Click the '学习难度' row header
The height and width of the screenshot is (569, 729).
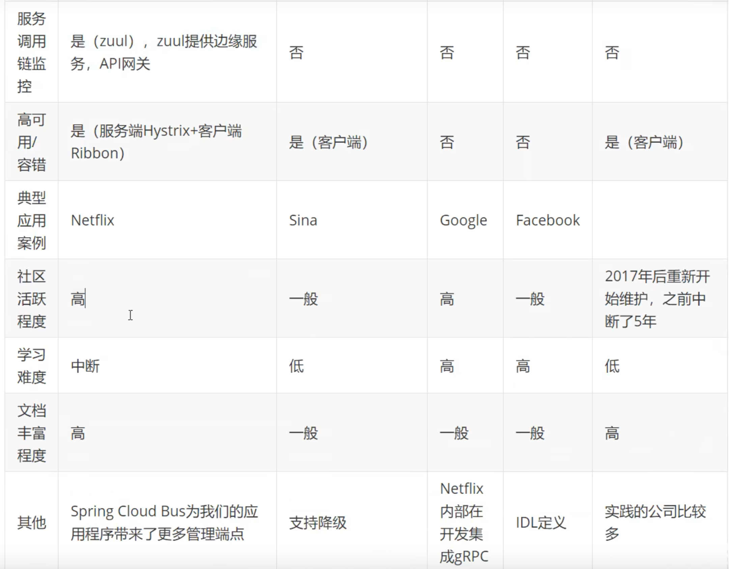31,366
